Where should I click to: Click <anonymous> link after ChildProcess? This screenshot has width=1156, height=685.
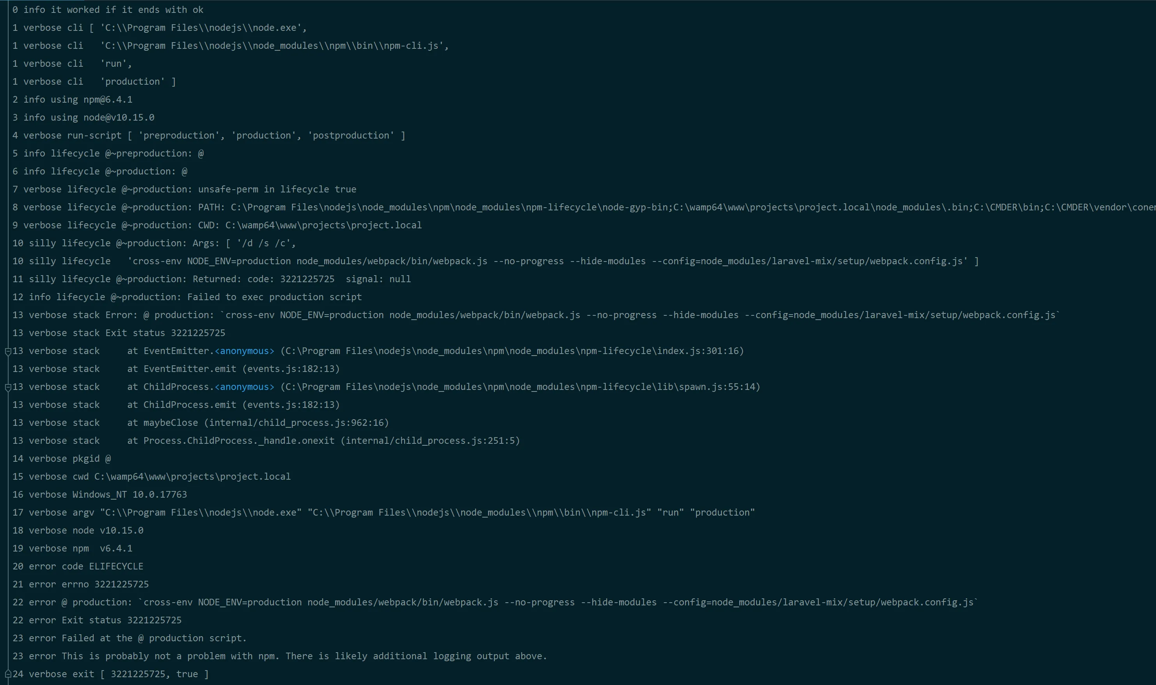pos(245,387)
